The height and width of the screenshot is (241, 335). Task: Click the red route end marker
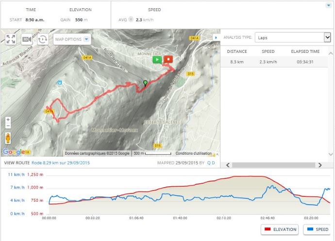tap(168, 59)
